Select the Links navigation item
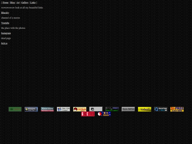Viewport: 192px width, 144px height. coord(33,2)
